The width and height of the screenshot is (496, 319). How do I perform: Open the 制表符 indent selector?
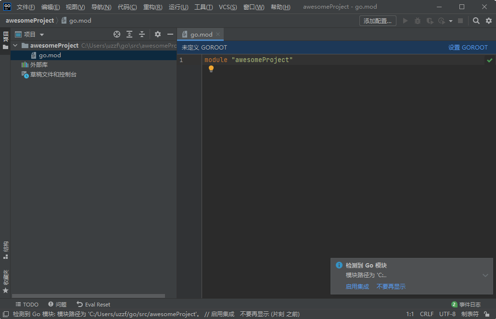(x=470, y=314)
